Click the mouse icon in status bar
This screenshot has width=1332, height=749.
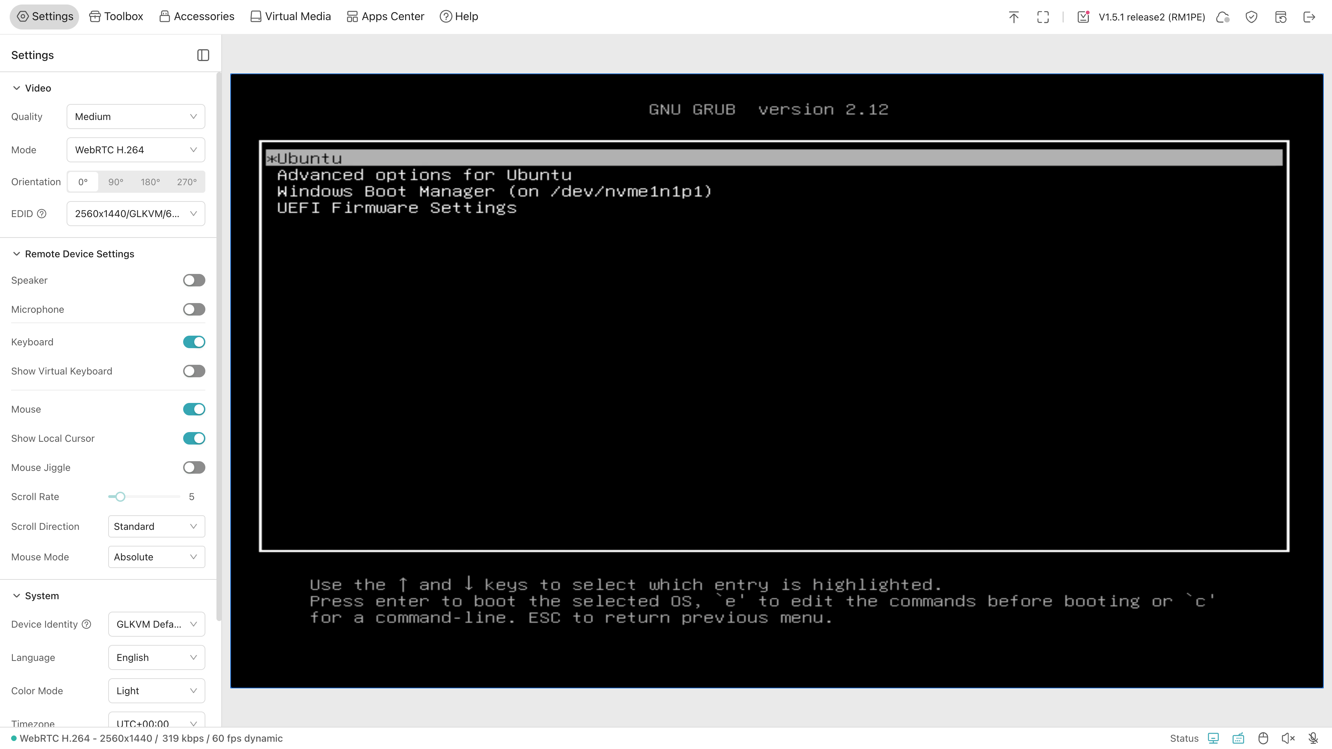(1263, 738)
